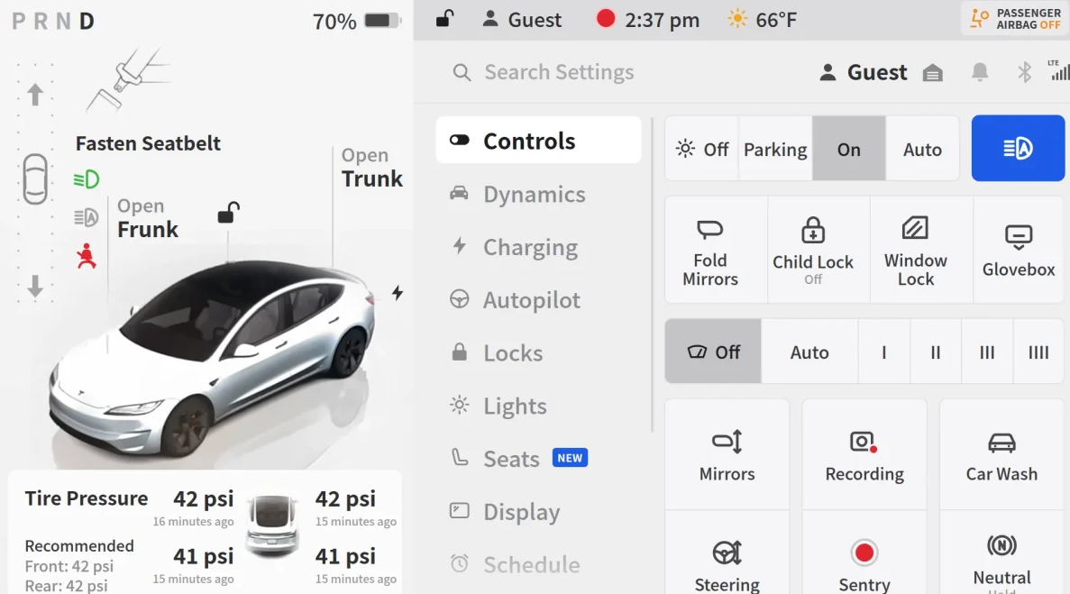Open the Charging settings
The height and width of the screenshot is (594, 1070).
click(538, 247)
